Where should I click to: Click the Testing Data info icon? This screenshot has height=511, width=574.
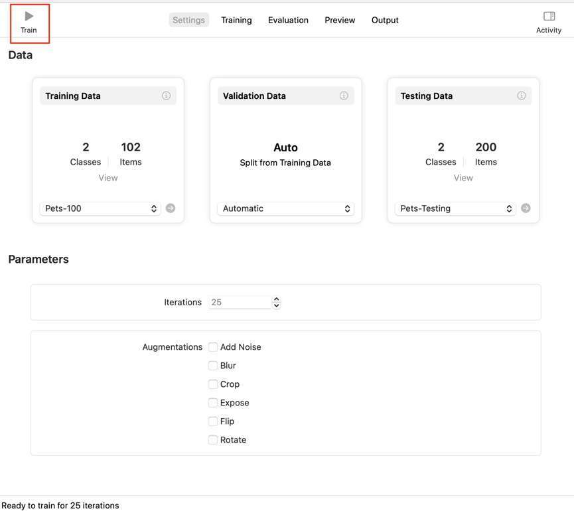pyautogui.click(x=522, y=96)
